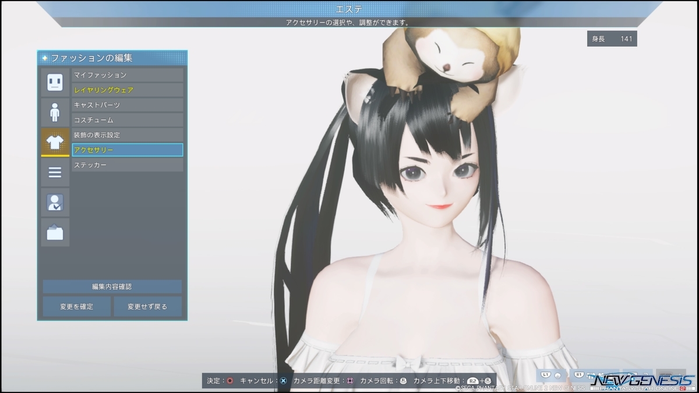Click the 身長 141 height readout
Image resolution: width=699 pixels, height=393 pixels.
pyautogui.click(x=612, y=38)
